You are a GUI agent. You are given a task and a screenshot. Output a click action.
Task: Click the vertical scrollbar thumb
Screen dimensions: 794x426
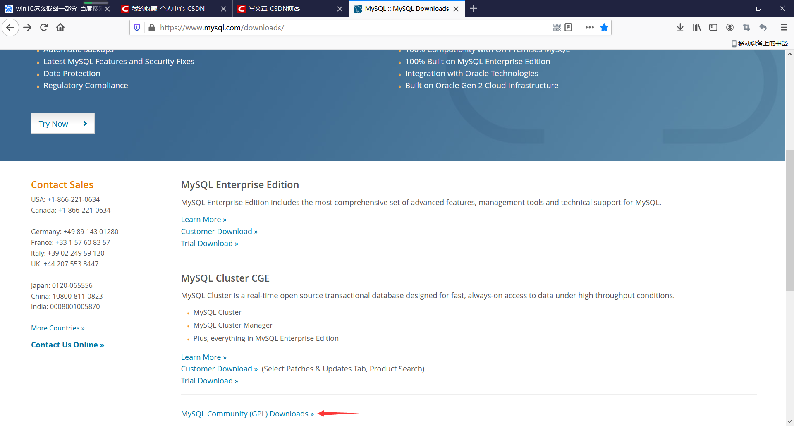click(789, 221)
